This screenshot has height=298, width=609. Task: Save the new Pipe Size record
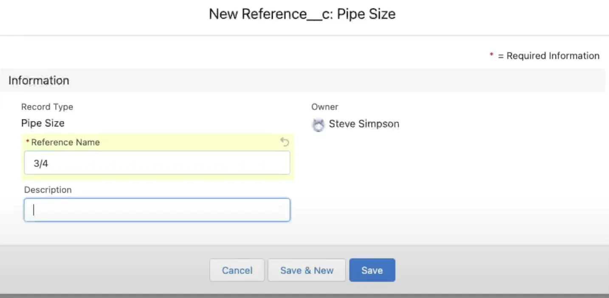coord(372,270)
